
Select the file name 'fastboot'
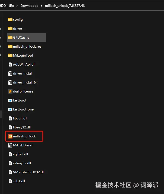point(20,100)
